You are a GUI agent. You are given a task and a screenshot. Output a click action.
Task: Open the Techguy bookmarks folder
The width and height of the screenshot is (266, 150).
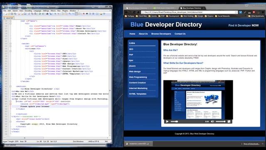[129, 16]
